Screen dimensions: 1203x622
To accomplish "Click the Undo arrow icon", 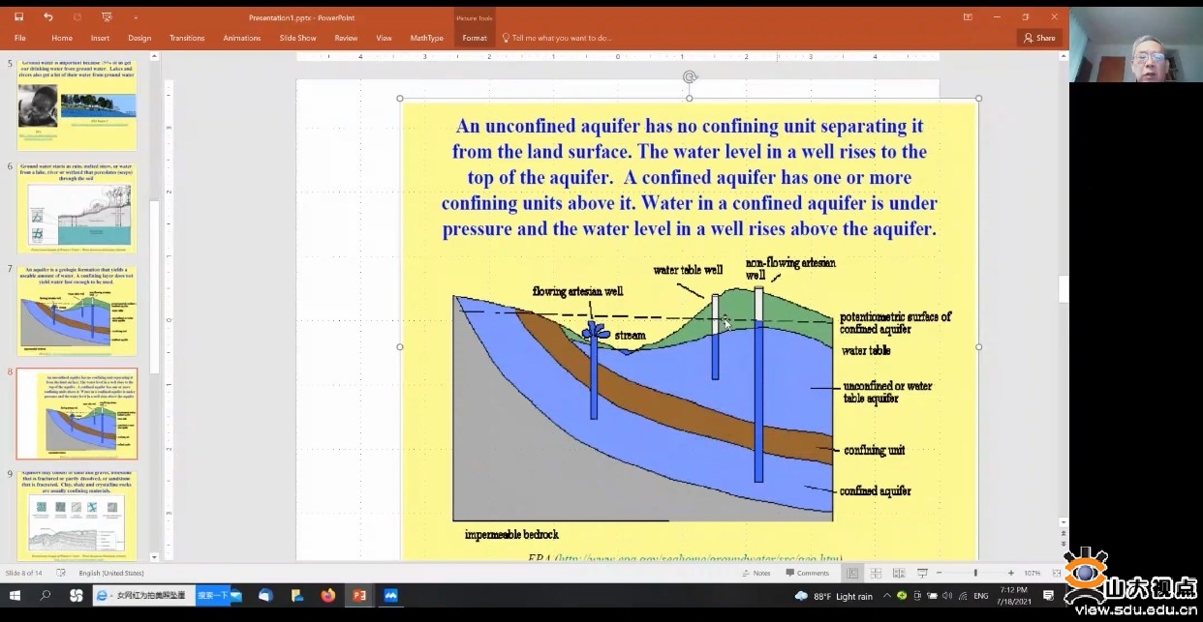I will pyautogui.click(x=48, y=17).
